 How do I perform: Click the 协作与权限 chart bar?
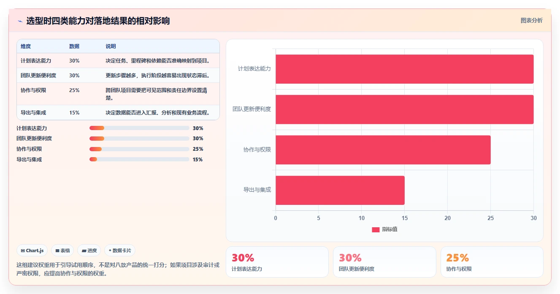point(383,150)
